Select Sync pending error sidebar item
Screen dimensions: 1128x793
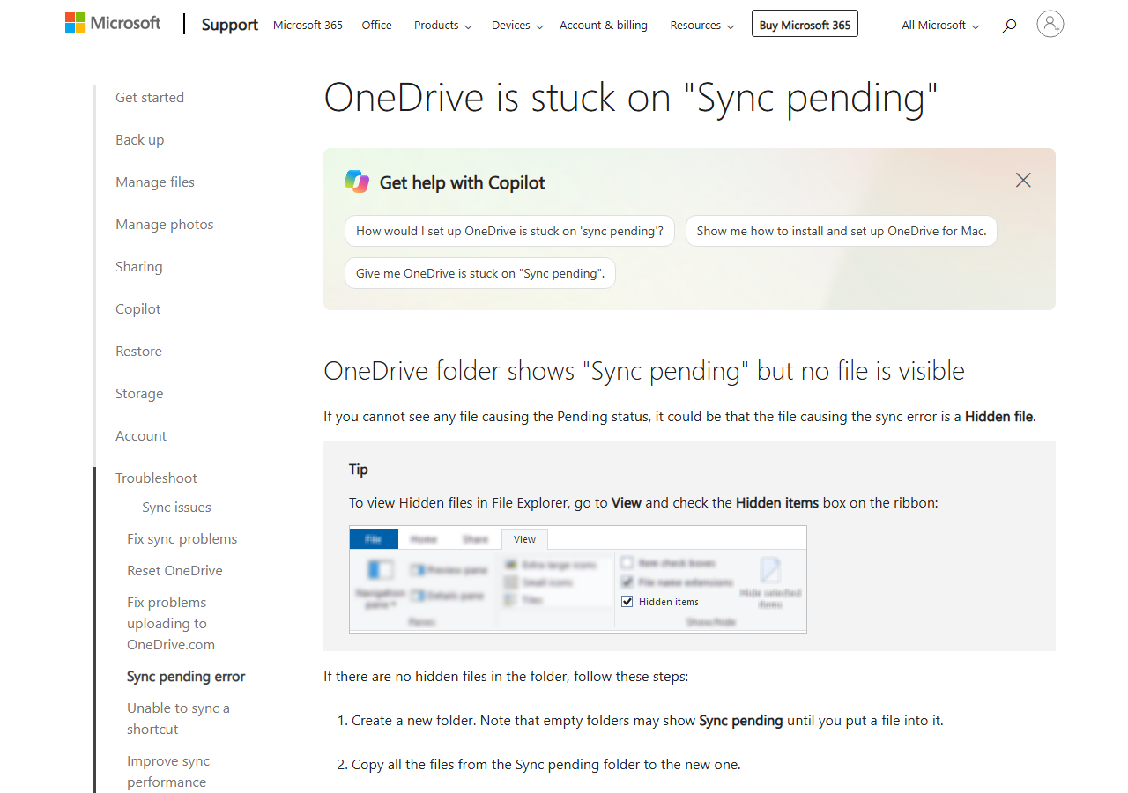coord(186,677)
